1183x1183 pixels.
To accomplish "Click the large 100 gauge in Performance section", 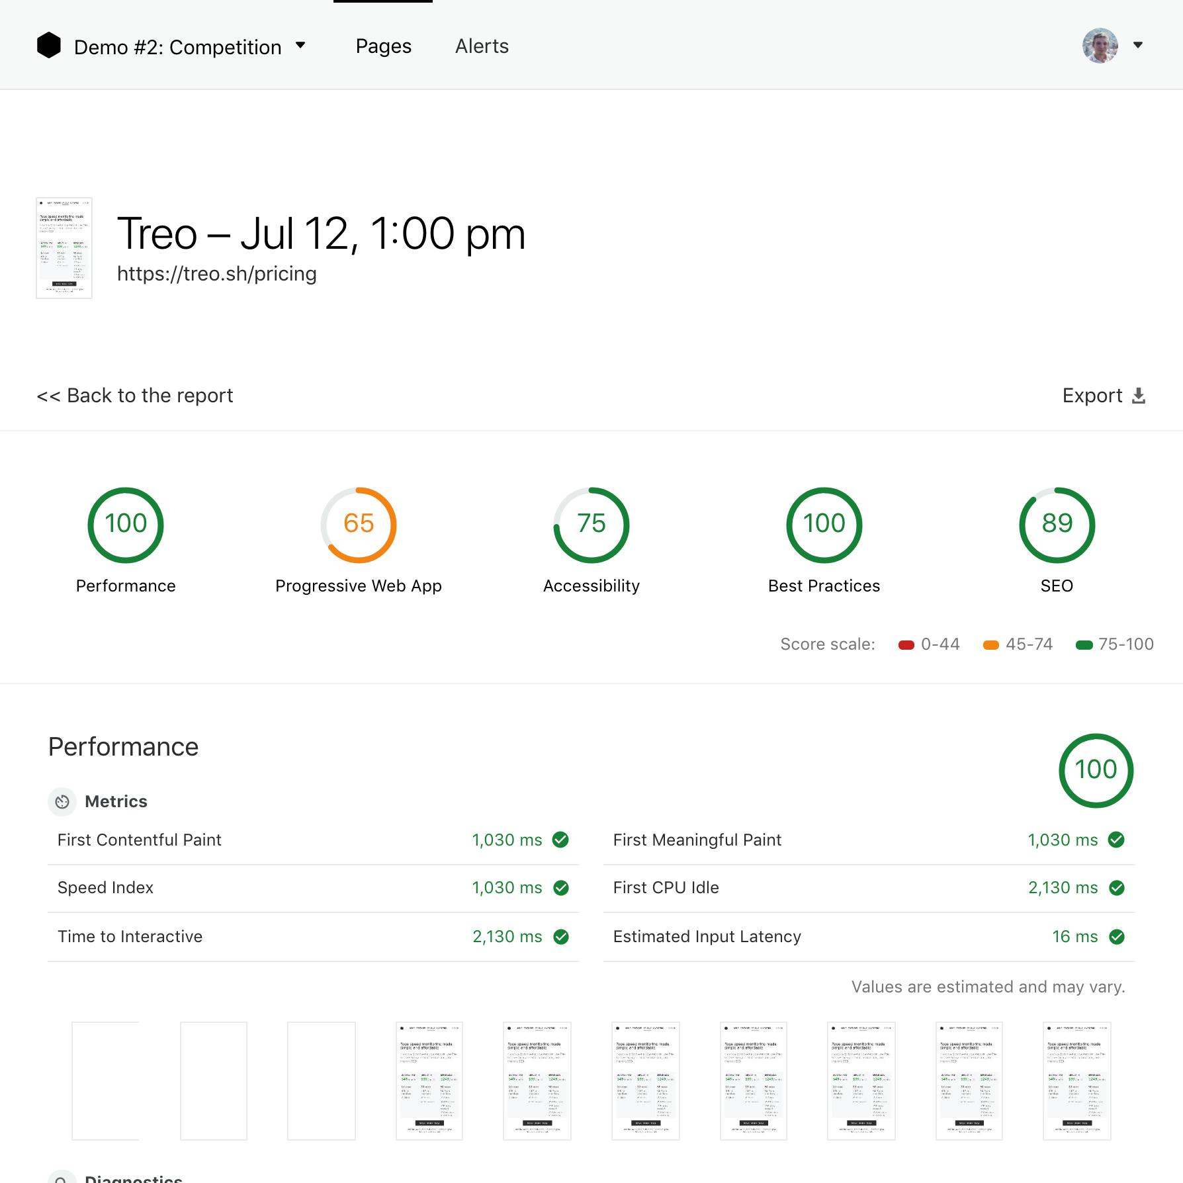I will pyautogui.click(x=1096, y=771).
